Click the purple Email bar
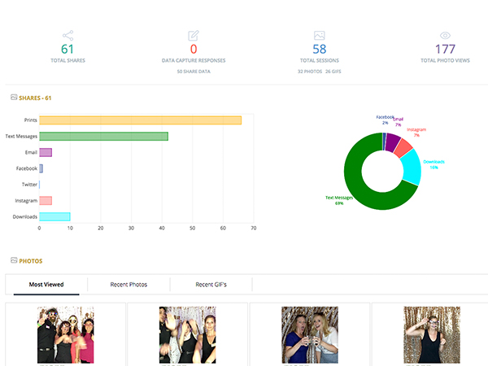Image resolution: width=488 pixels, height=366 pixels. tap(46, 153)
